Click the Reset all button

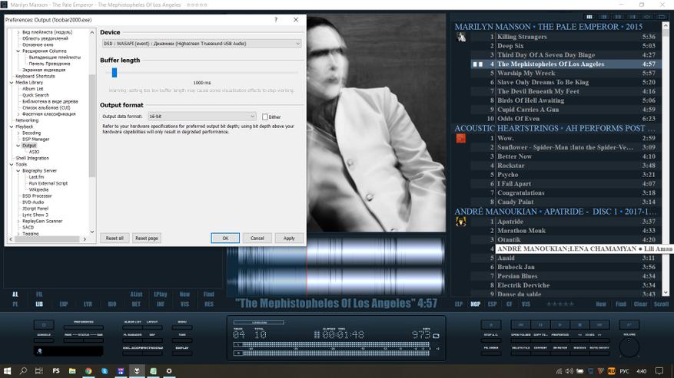115,238
